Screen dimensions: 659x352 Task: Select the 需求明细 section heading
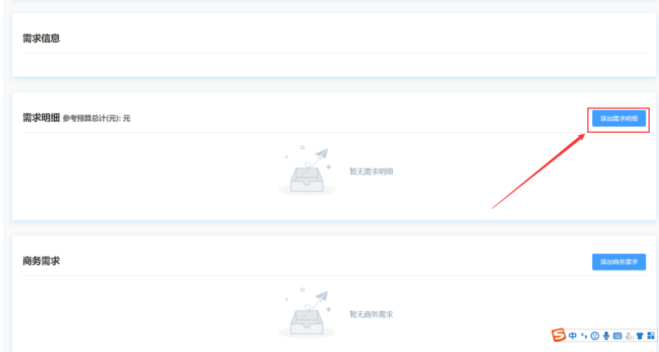(x=41, y=118)
